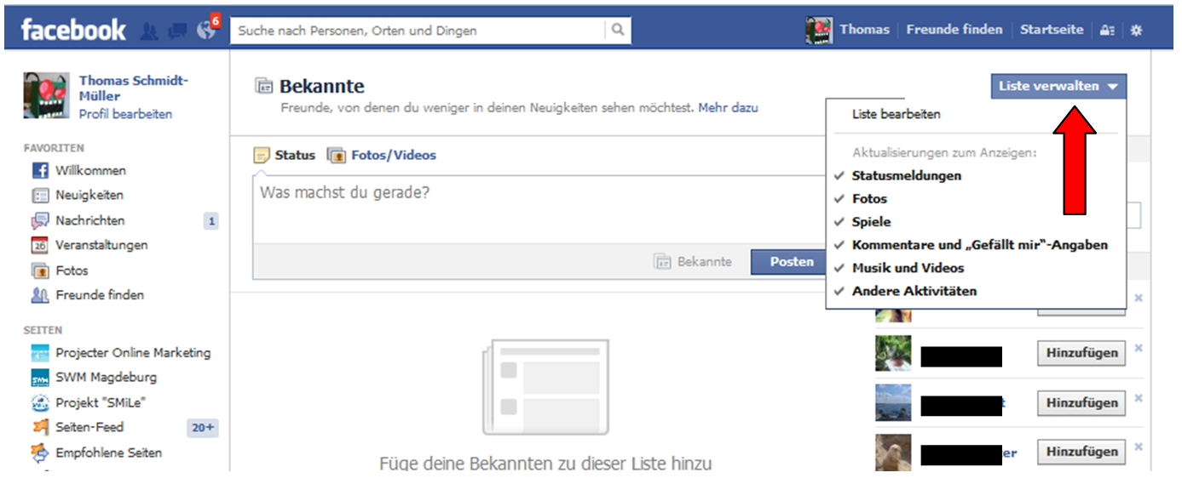Click the Was machst du gerade text box
This screenshot has height=484, width=1182.
(539, 209)
